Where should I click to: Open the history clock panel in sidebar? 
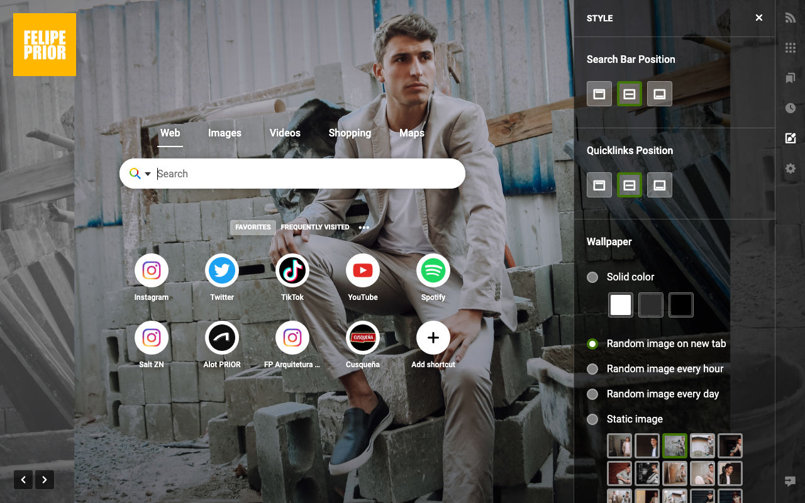(791, 108)
